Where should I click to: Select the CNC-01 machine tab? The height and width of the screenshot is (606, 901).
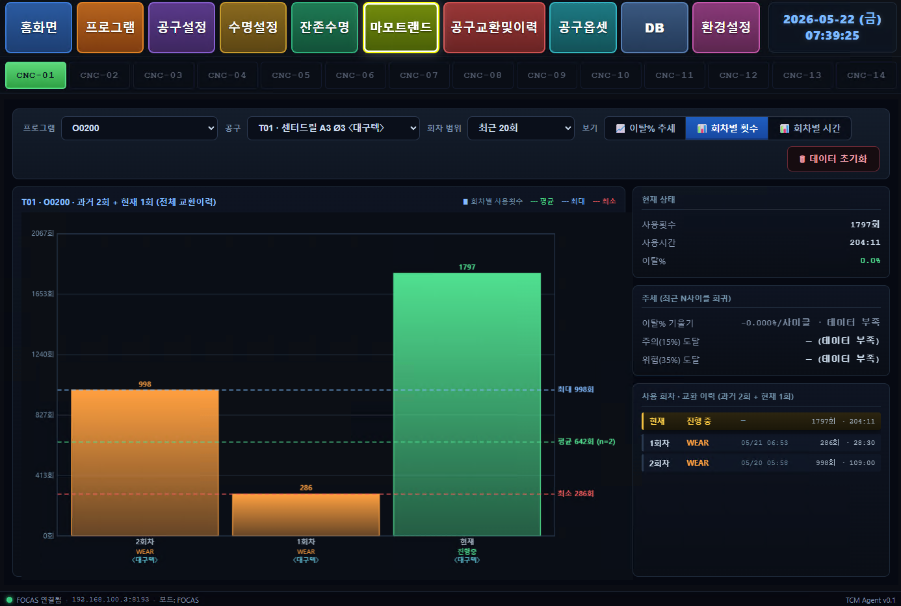click(x=36, y=75)
